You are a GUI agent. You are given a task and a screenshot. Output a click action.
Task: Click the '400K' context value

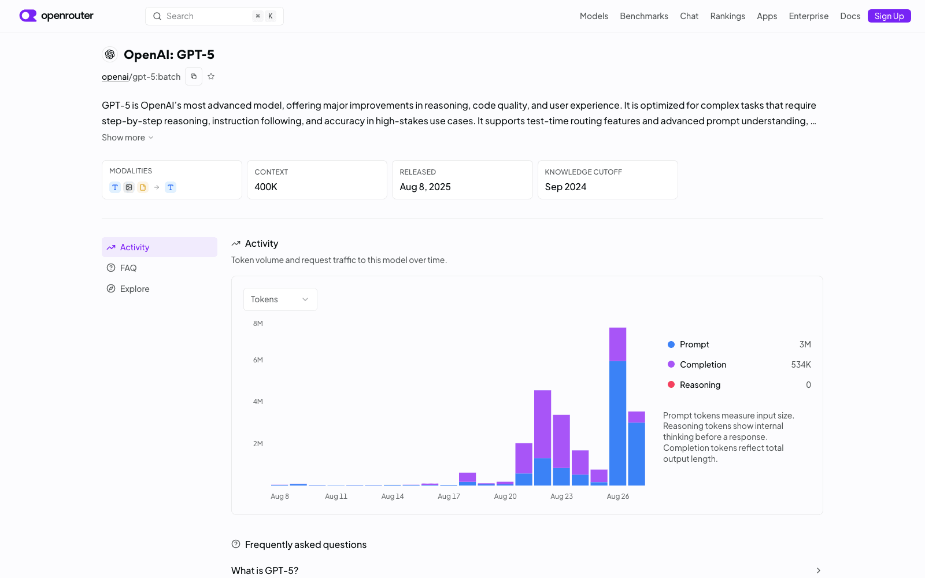point(266,187)
